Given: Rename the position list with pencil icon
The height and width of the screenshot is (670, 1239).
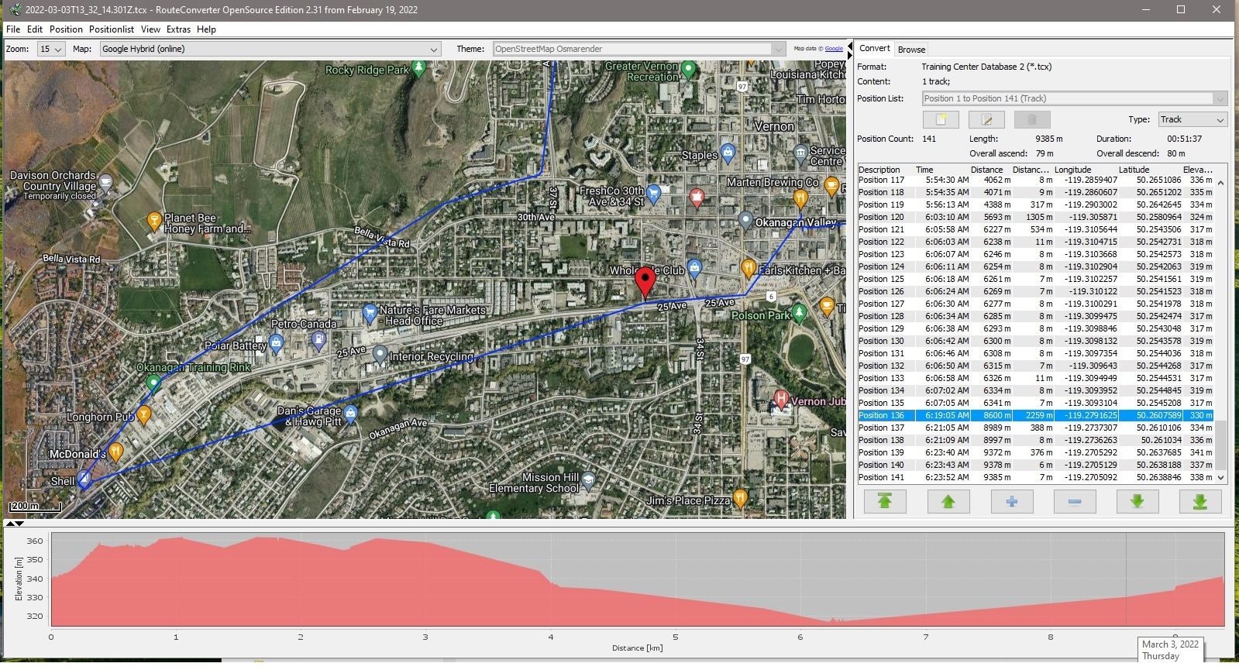Looking at the screenshot, I should pyautogui.click(x=986, y=119).
